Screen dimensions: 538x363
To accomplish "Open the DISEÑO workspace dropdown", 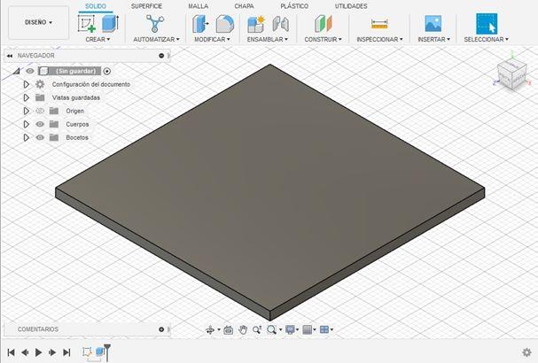I will click(38, 23).
